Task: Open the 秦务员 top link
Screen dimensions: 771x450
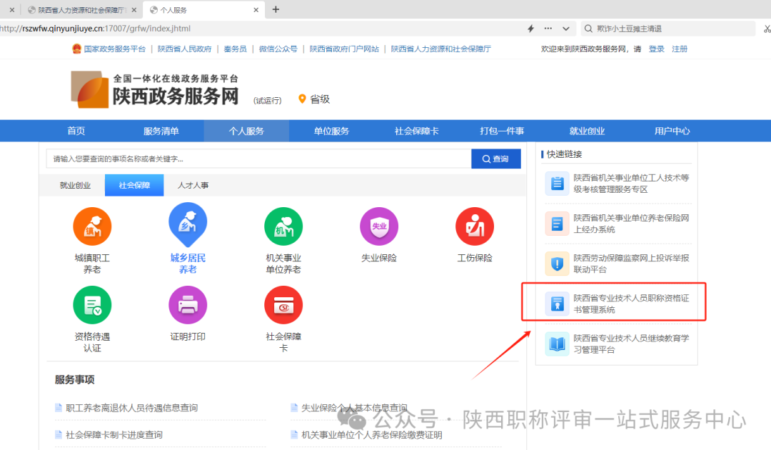Action: 235,49
